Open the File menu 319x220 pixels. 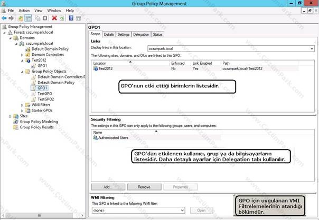click(x=11, y=11)
